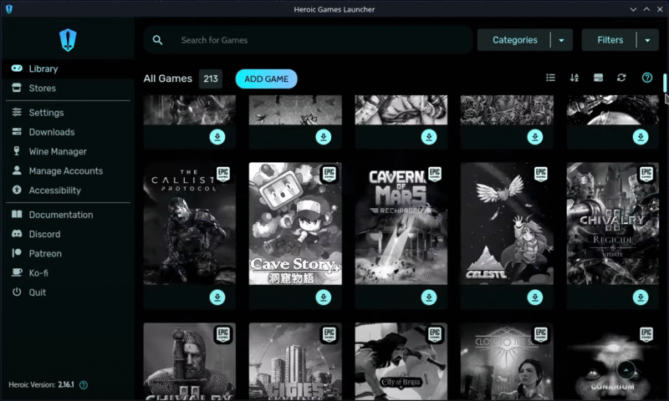Click the Library gamepad icon
669x401 pixels.
click(17, 69)
